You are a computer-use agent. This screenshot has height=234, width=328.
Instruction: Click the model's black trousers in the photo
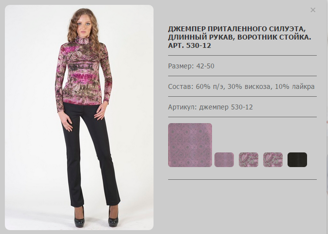[x=90, y=154]
